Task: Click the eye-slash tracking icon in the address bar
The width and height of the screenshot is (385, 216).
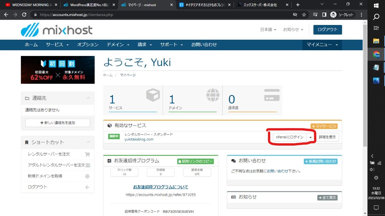Action: point(295,15)
